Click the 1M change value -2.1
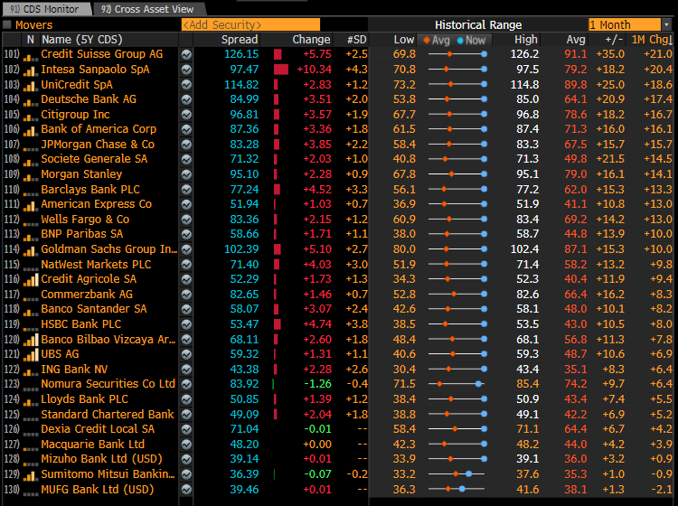 tap(661, 490)
